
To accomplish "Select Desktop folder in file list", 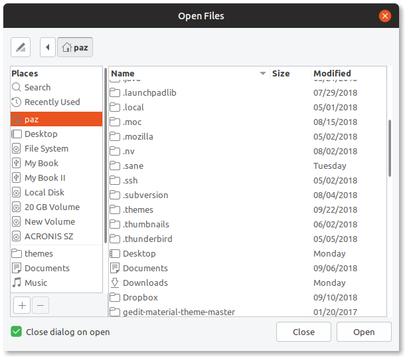I will 248,253.
